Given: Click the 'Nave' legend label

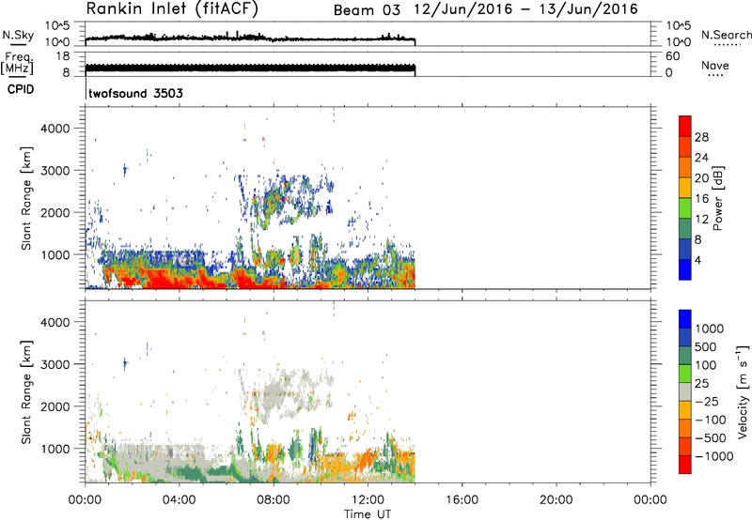Looking at the screenshot, I should click(x=715, y=65).
